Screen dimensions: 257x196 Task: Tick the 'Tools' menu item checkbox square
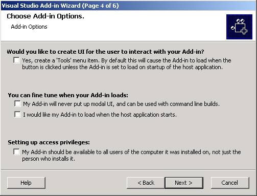pyautogui.click(x=16, y=60)
